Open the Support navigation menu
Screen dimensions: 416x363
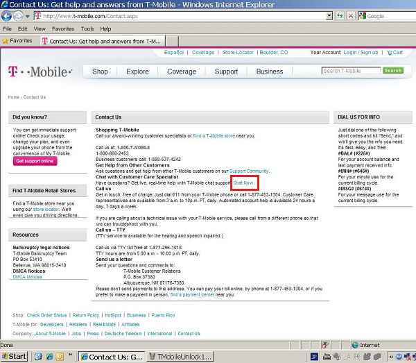coord(226,71)
